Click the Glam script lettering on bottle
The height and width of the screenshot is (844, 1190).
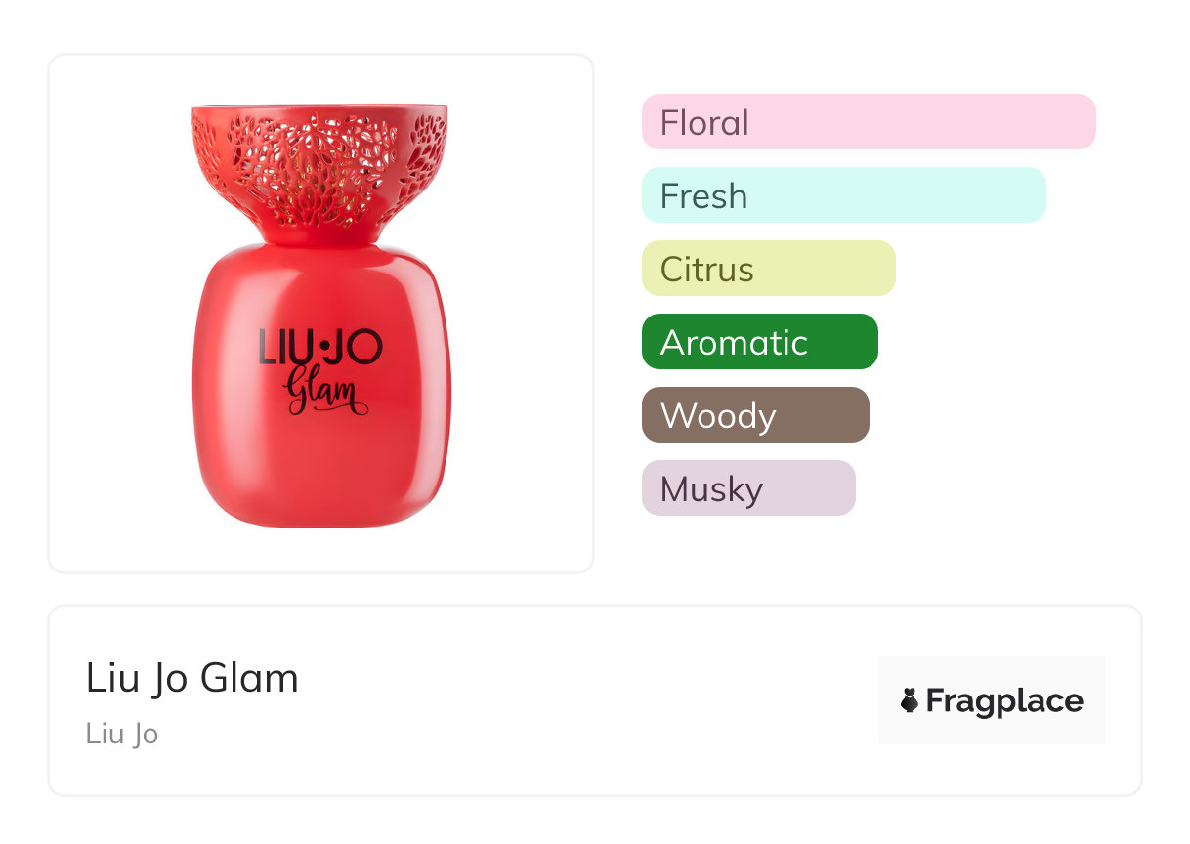pyautogui.click(x=322, y=392)
